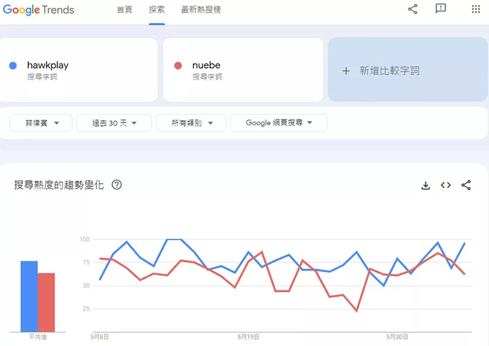Open the 過去 30 天 time range dropdown
Viewport: 489px width, 346px height.
[114, 123]
